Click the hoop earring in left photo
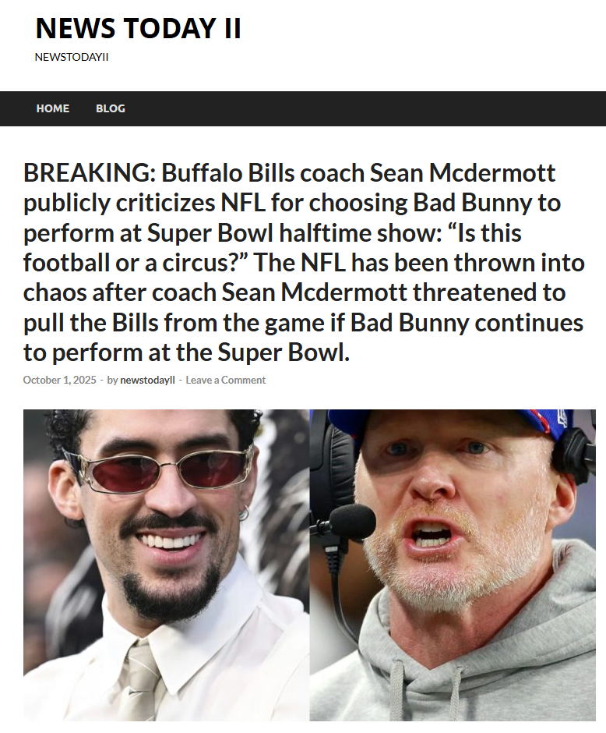The width and height of the screenshot is (606, 733). click(244, 513)
